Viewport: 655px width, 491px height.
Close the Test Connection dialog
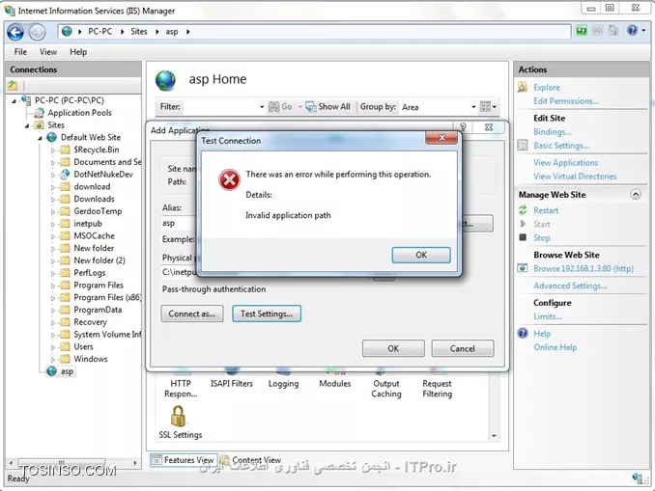[441, 137]
